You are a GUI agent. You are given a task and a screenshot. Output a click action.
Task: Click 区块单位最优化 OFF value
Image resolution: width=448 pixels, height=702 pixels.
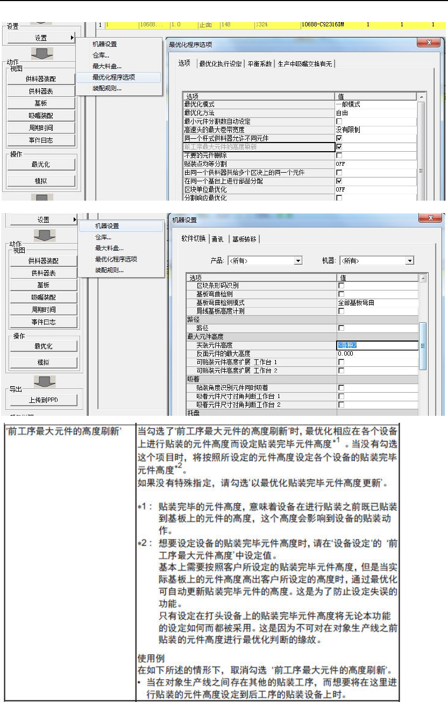pos(375,189)
